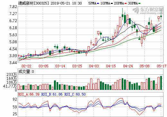This screenshot has width=167, height=117.
Task: Click the RSI_B:61.86 indicator label
Action: click(52, 94)
